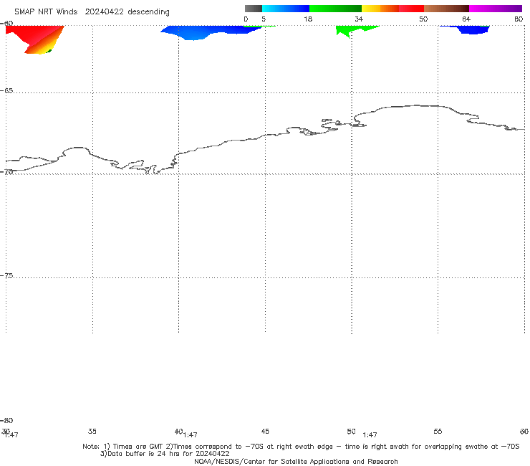Pick the brown segment of the color bar
530x466 pixels.
tap(446, 9)
